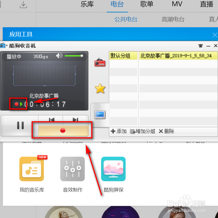
Task: Select the 公共电台 sub-tab
Action: click(126, 19)
